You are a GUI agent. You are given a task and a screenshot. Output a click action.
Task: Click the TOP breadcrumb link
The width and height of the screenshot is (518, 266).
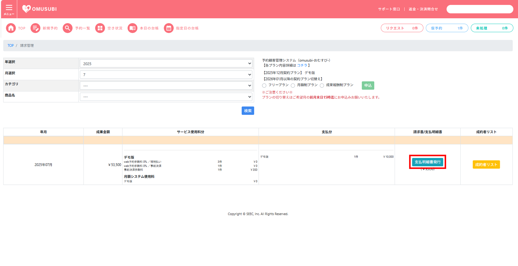[x=11, y=46]
